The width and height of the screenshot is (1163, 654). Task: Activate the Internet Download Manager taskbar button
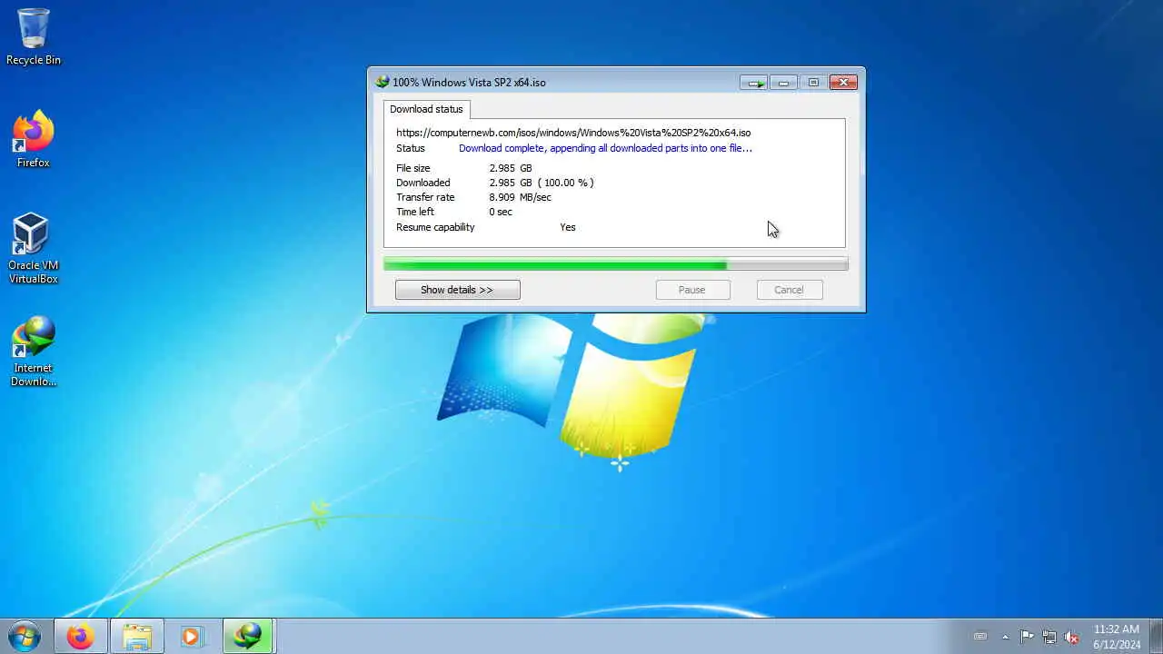(248, 636)
